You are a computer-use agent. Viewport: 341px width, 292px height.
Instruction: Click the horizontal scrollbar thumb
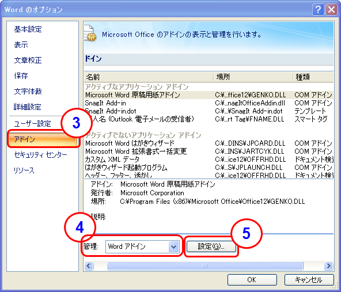click(x=205, y=266)
